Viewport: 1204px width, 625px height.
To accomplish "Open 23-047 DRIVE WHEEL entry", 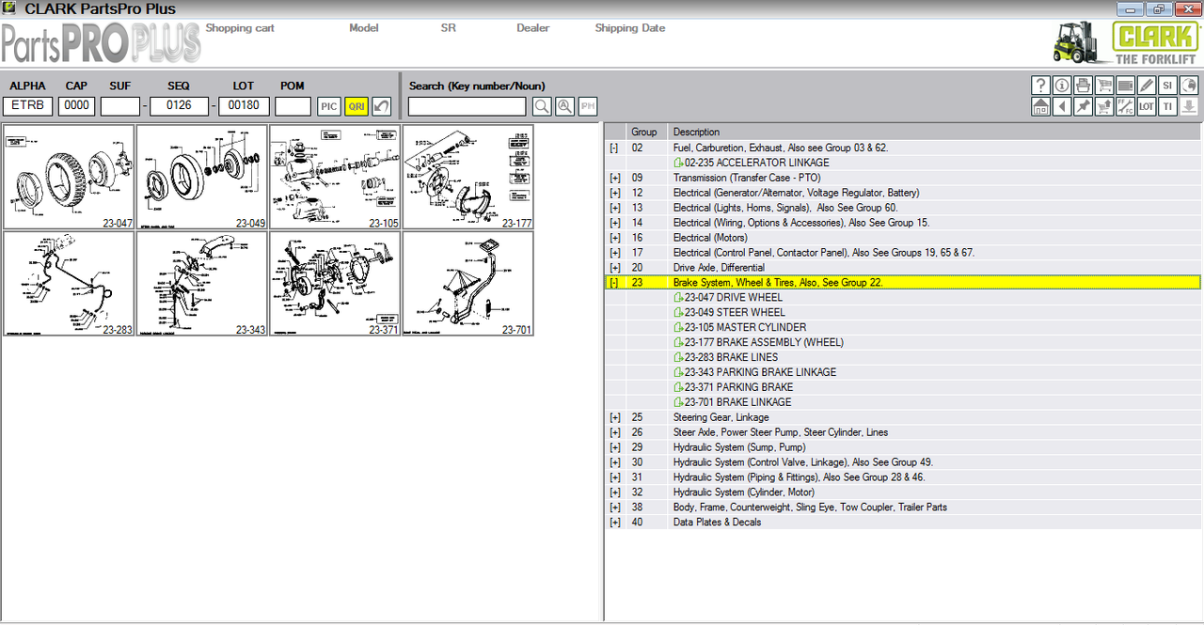I will [x=728, y=298].
